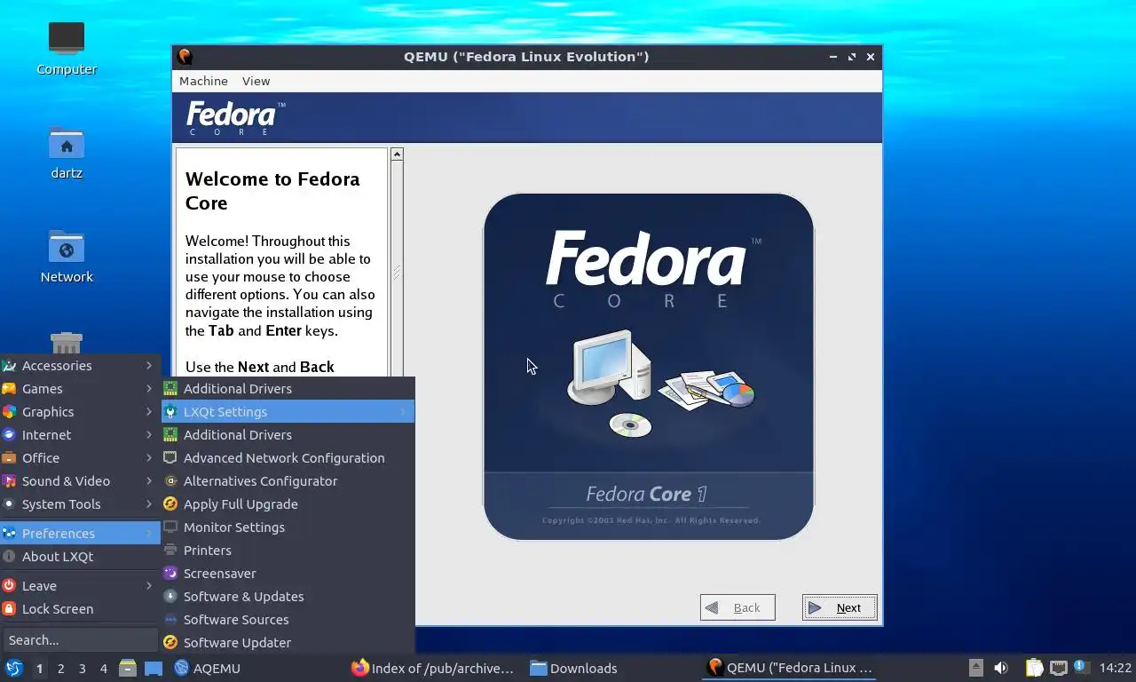This screenshot has width=1136, height=682.
Task: Click the About LXQt info icon
Action: (9, 557)
